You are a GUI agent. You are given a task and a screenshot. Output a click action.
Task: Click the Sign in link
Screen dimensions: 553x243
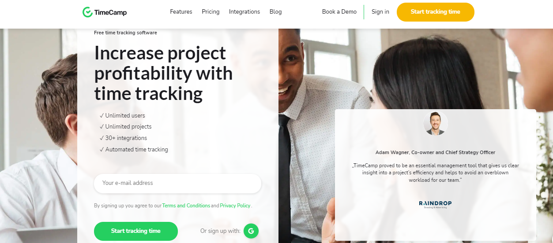[380, 12]
